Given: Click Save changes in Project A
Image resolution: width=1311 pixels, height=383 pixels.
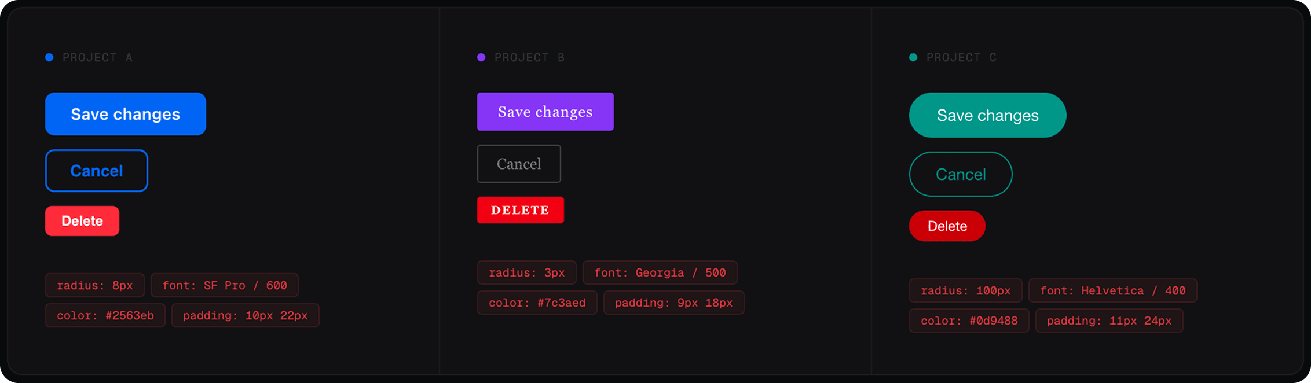Looking at the screenshot, I should pyautogui.click(x=125, y=114).
